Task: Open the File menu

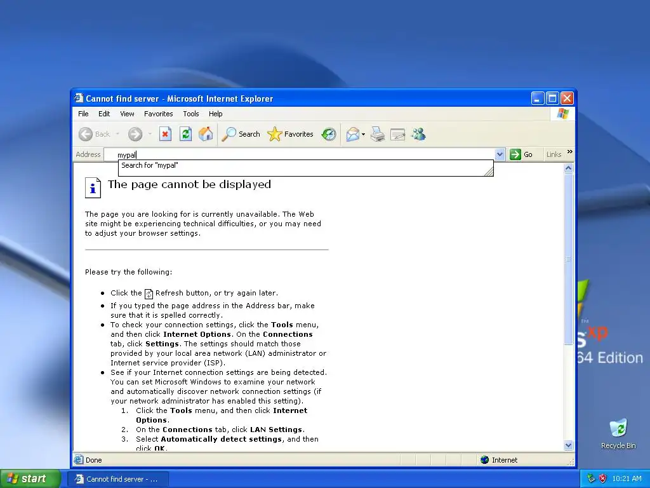Action: point(83,114)
